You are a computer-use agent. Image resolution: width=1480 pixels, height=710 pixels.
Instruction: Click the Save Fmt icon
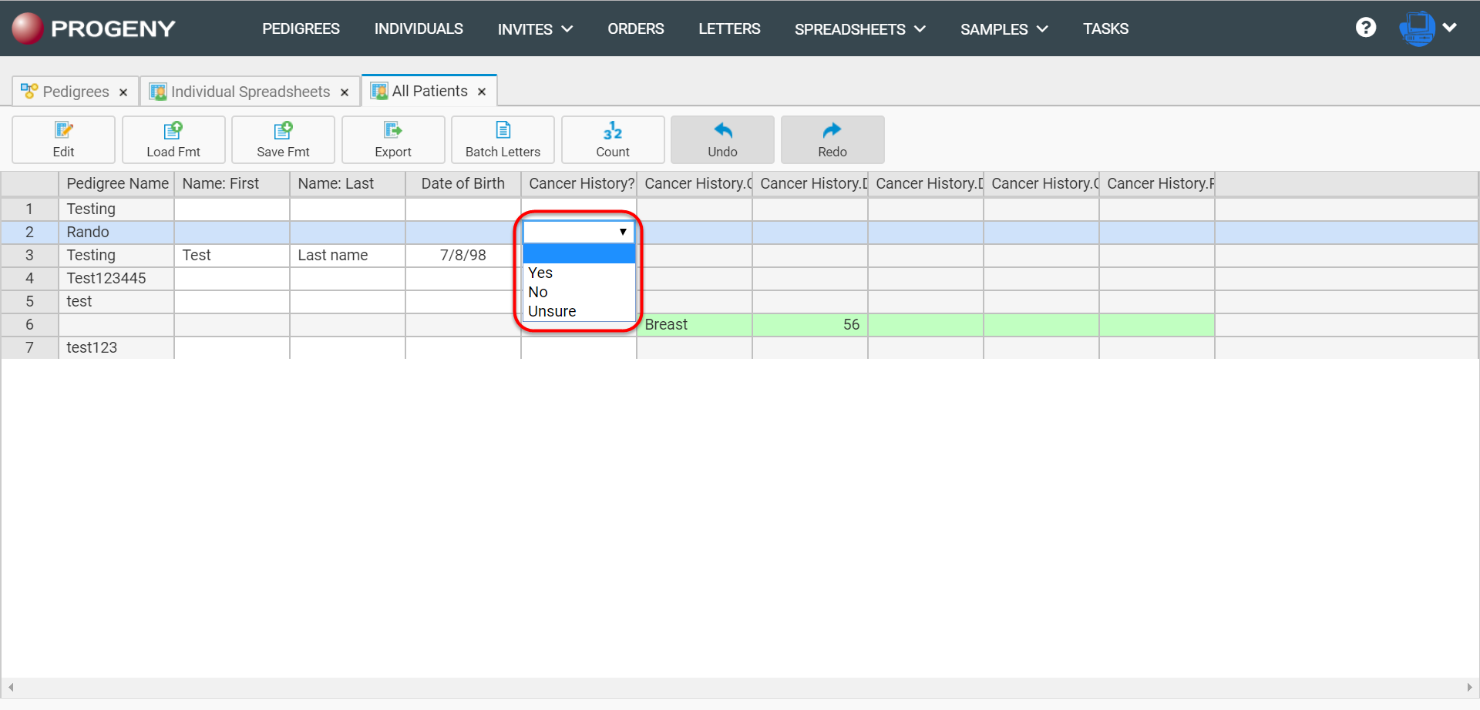coord(282,139)
